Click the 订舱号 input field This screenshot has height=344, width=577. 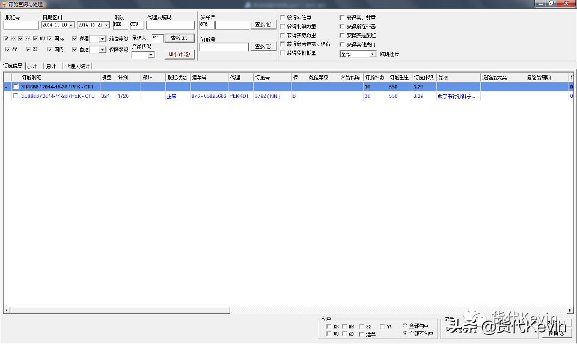click(224, 47)
